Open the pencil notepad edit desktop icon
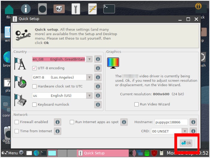Viewport: 210px width, 158px height. pyautogui.click(x=92, y=9)
